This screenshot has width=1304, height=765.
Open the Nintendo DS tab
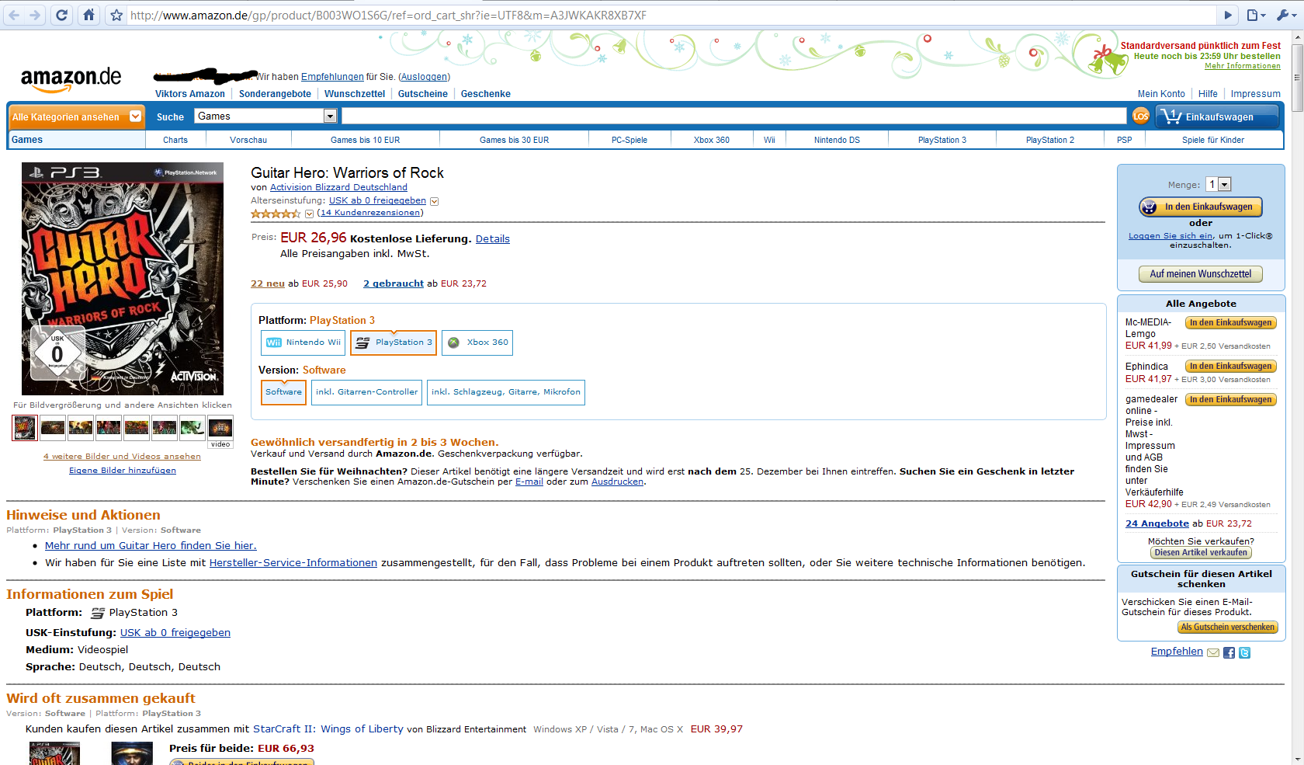coord(837,140)
